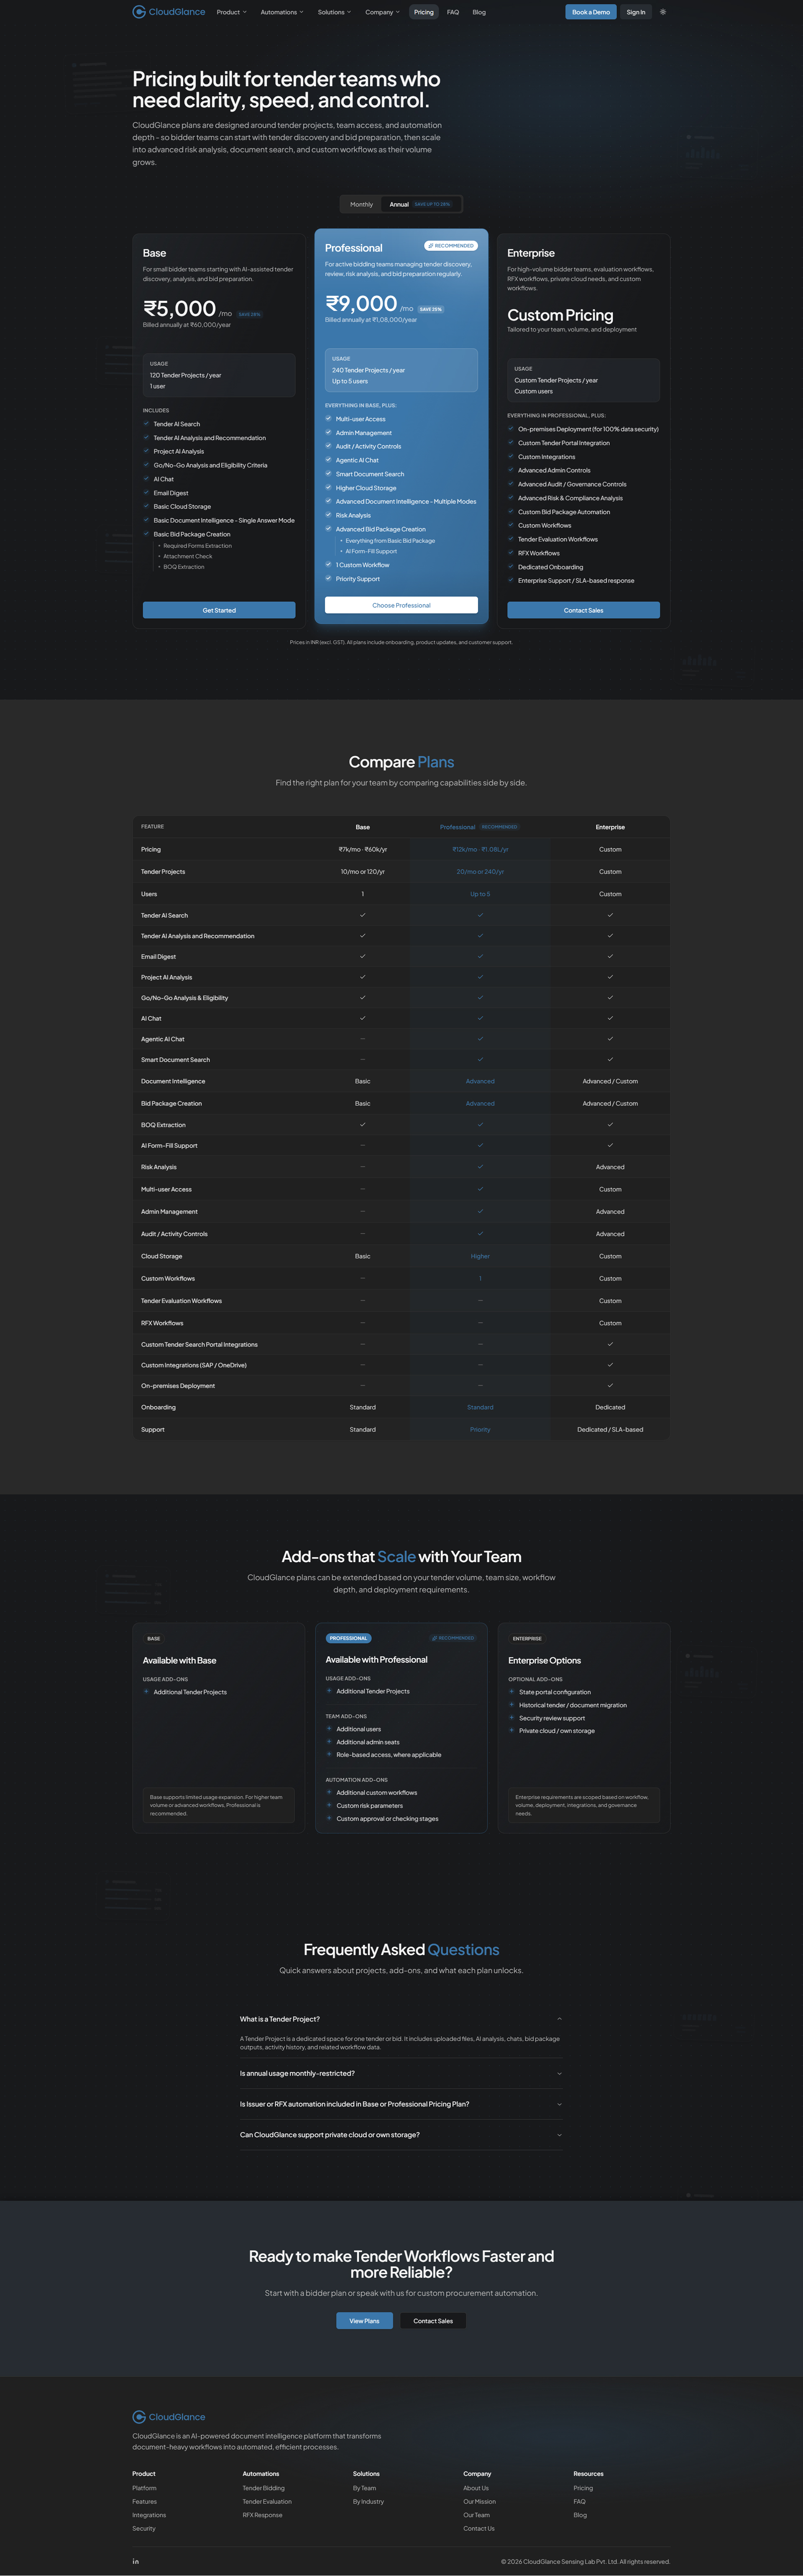Click checkmark icon beside Smart Document Search
803x2576 pixels.
coord(329,474)
